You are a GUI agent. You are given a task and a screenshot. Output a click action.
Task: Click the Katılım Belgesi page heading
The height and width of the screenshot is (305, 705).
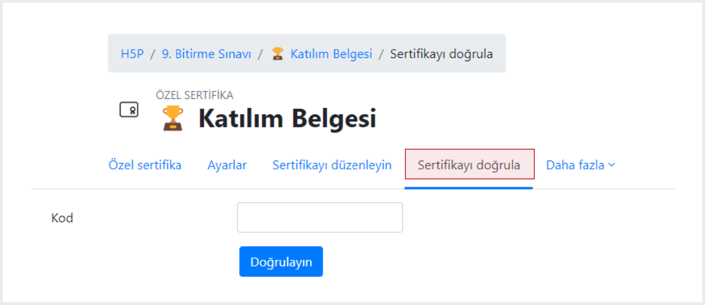point(288,118)
